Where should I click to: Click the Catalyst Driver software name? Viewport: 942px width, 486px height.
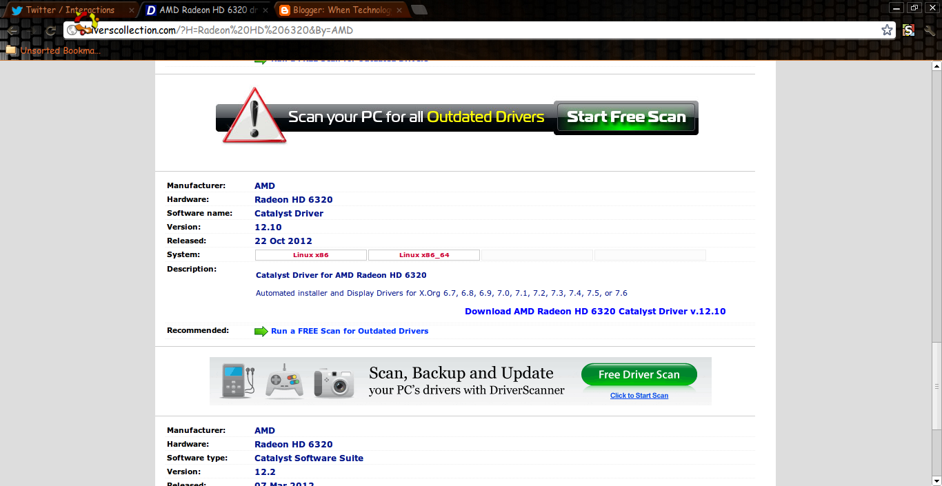coord(289,214)
